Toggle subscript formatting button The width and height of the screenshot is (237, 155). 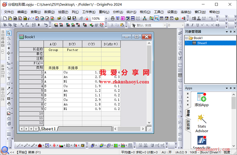pos(207,25)
